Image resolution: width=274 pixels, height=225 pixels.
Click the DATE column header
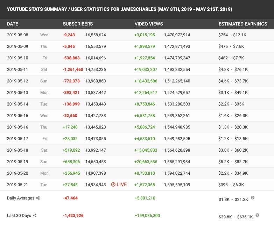pyautogui.click(x=13, y=24)
